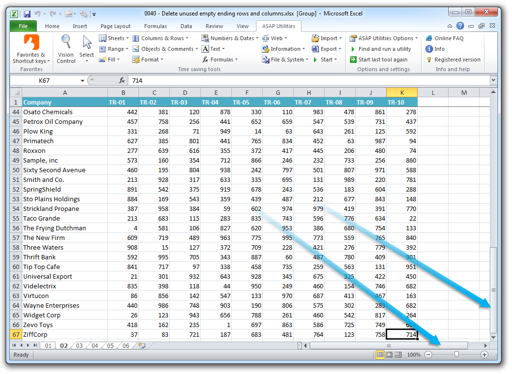512x374 pixels.
Task: Switch to the Data tab
Action: tap(186, 26)
